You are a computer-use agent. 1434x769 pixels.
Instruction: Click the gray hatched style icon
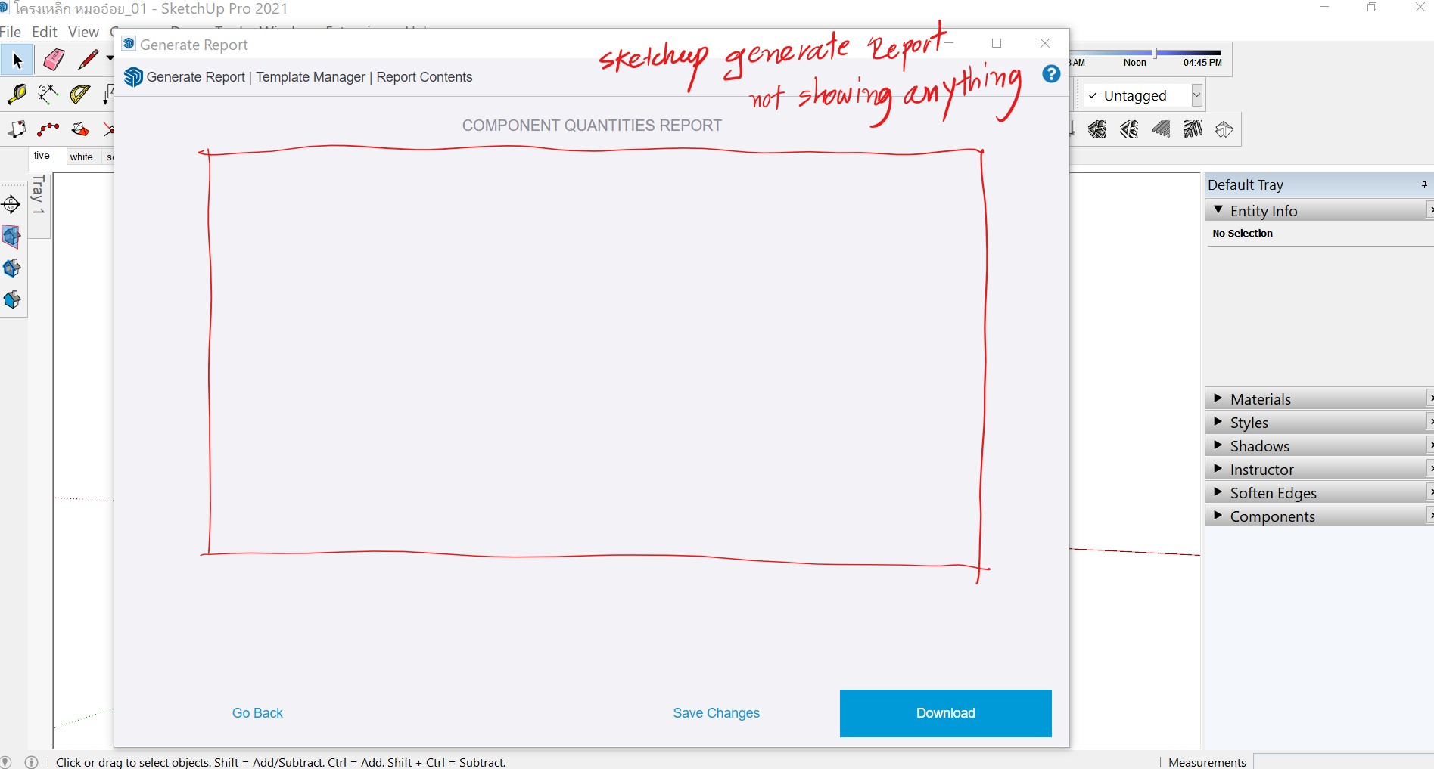(1161, 130)
